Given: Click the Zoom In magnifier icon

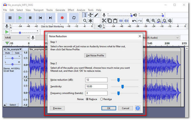Looking at the screenshot, I should [x=148, y=21].
